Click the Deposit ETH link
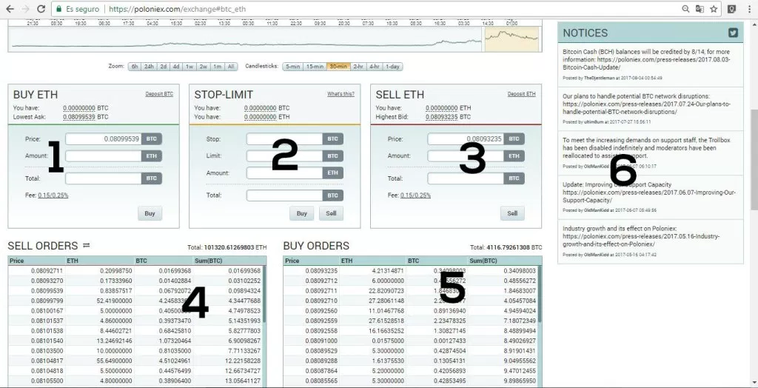Viewport: 758px width, 388px height. 522,94
